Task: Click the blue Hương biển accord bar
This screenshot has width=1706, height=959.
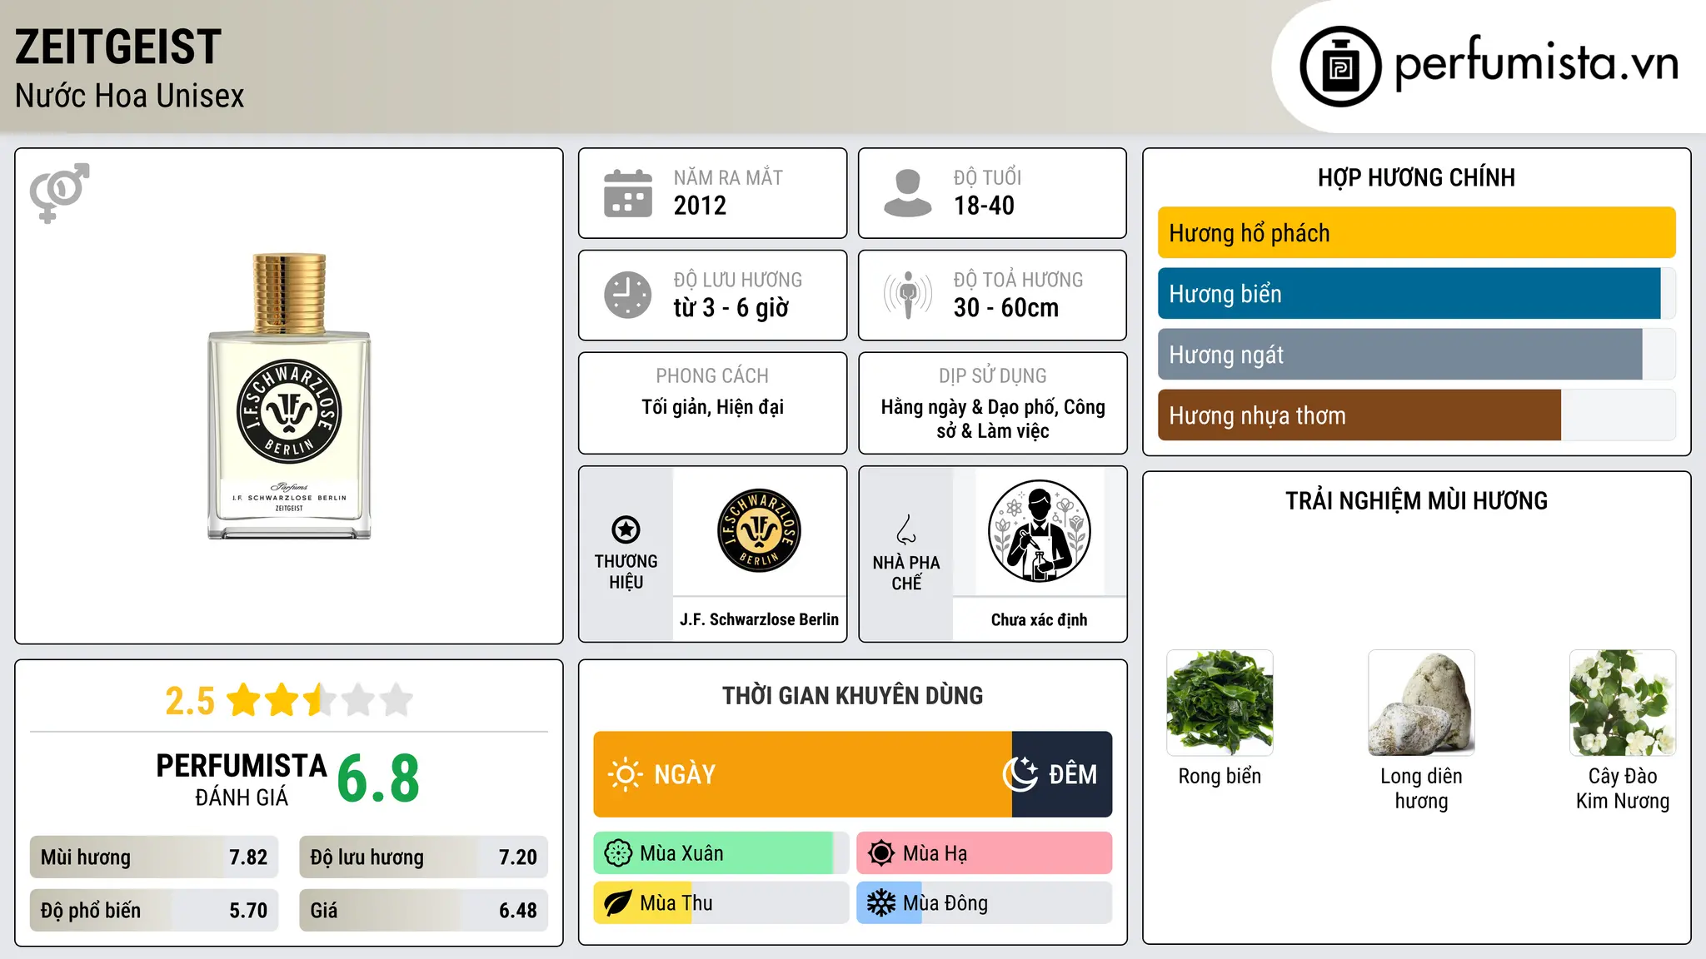Action: [1409, 294]
